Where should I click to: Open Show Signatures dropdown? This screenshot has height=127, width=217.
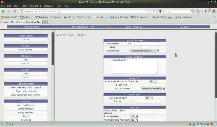pos(134,117)
